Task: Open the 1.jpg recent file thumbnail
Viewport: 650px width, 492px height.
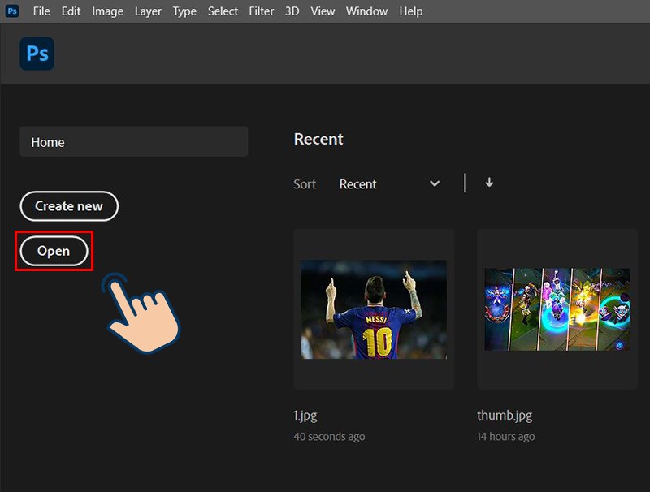Action: 374,309
